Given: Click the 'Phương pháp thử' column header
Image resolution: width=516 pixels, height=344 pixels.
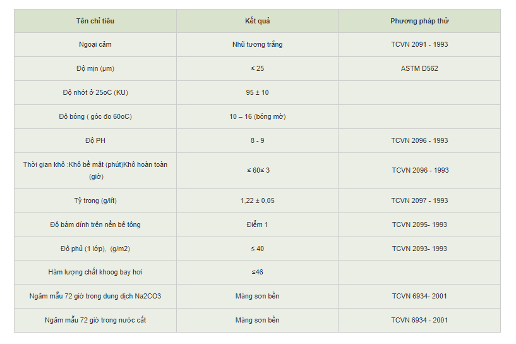Looking at the screenshot, I should tap(419, 21).
